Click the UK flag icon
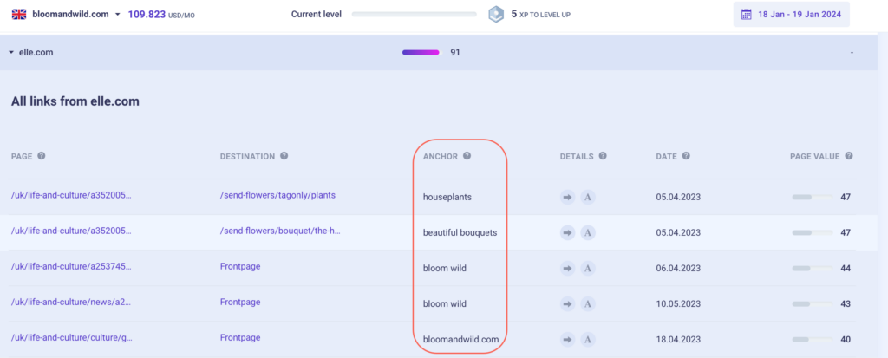The image size is (888, 358). point(19,14)
